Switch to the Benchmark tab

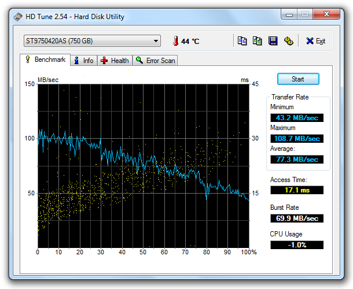pos(45,60)
